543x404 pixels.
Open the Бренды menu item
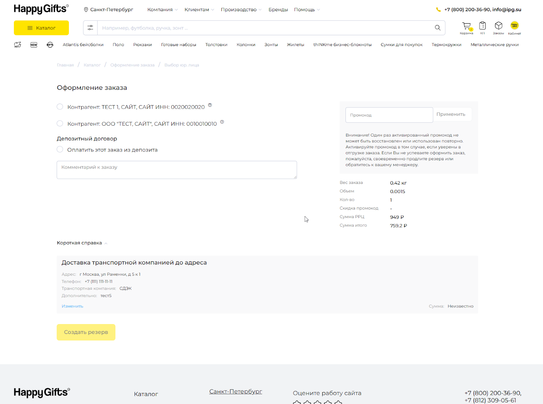coord(278,9)
